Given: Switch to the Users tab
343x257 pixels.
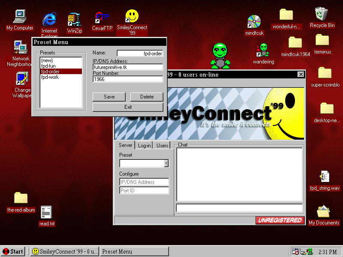Looking at the screenshot, I should click(162, 146).
